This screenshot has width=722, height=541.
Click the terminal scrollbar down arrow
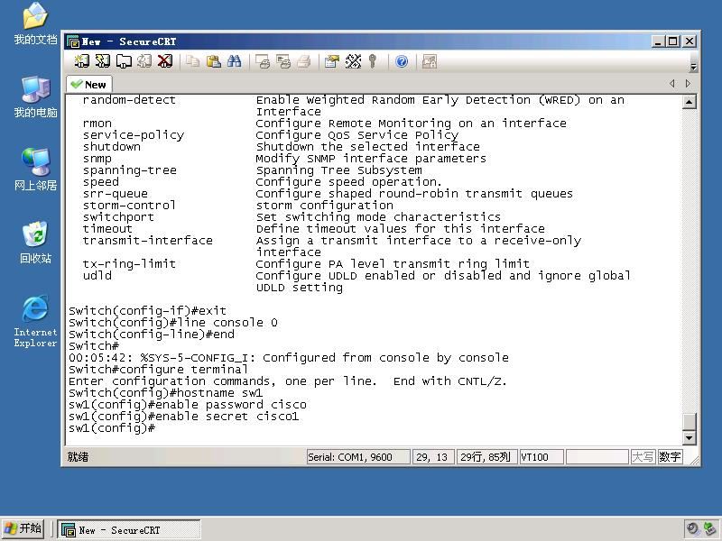(x=689, y=437)
